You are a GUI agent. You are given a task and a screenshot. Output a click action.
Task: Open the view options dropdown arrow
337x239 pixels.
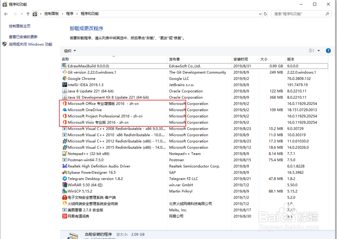[x=318, y=51]
